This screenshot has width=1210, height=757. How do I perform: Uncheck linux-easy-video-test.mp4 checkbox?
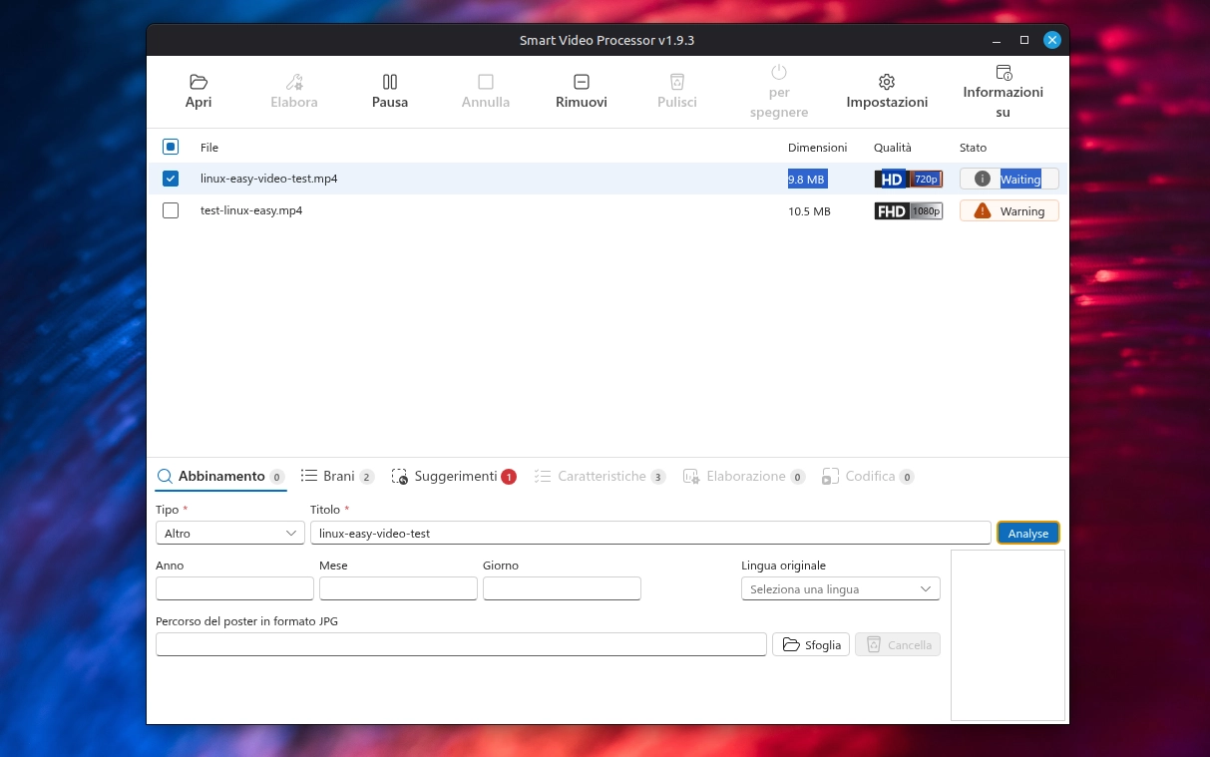tap(171, 179)
